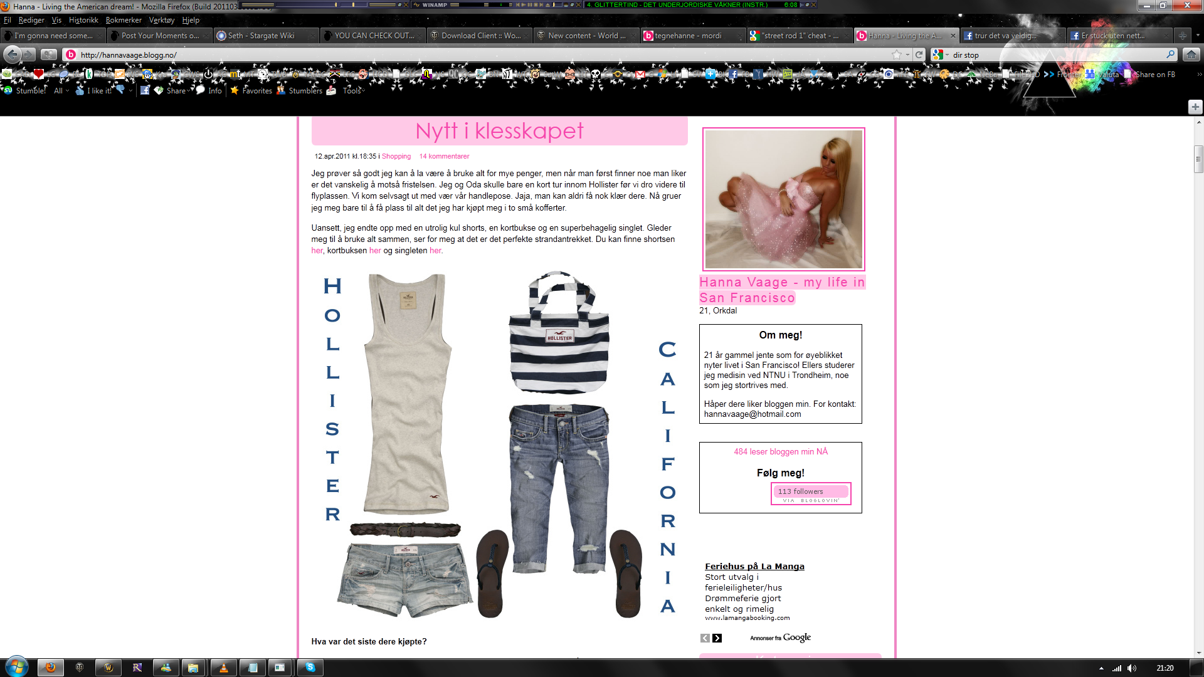Open the volume speaker icon in system tray
Screen dimensions: 1204x677
[x=1132, y=668]
